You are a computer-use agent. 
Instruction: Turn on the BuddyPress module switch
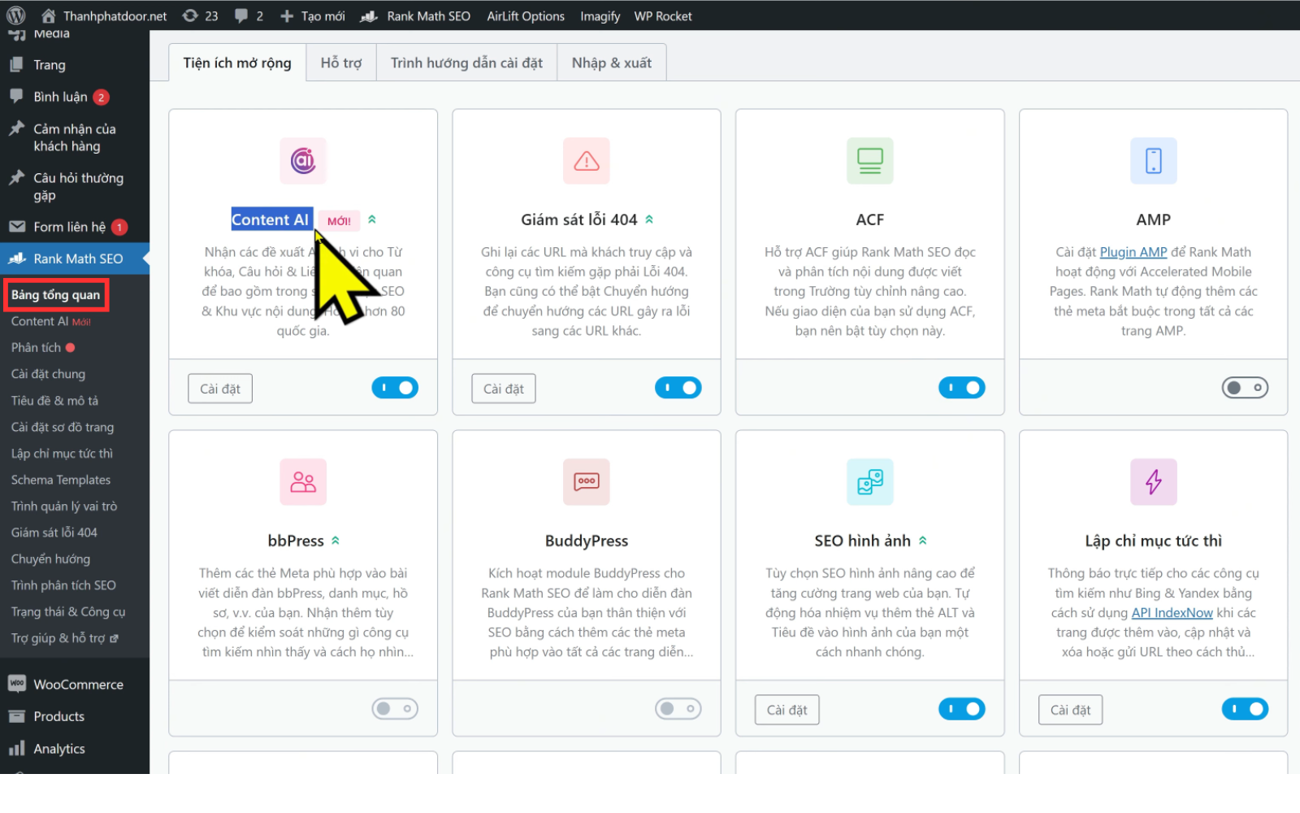(678, 709)
